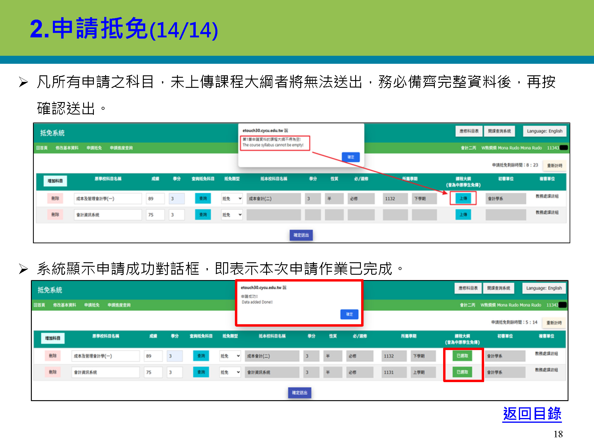This screenshot has height=445, width=594.
Task: Delete the 成本及管理會計學 row in lower screenshot
Action: [x=53, y=356]
